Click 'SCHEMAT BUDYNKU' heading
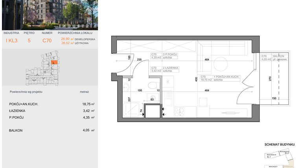 pyautogui.click(x=280, y=144)
